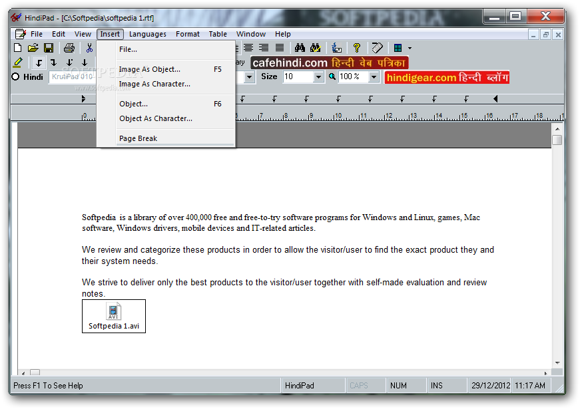Click the right indent marker on ruler

495,98
